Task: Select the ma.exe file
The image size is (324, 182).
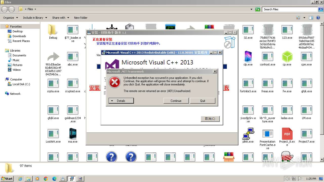Action: point(73,136)
